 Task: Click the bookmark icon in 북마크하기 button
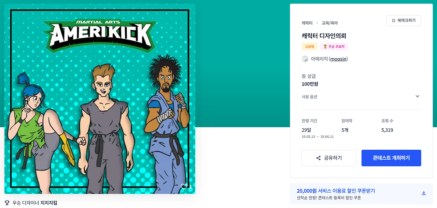click(393, 21)
